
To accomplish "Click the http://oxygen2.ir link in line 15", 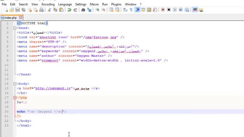I will (53, 88).
